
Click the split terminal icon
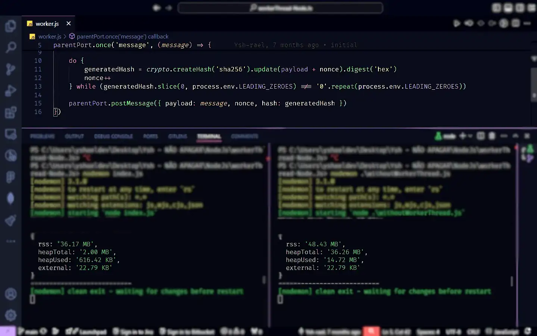481,136
